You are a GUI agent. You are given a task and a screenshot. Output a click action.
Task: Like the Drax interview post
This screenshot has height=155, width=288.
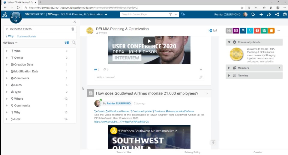pyautogui.click(x=95, y=69)
